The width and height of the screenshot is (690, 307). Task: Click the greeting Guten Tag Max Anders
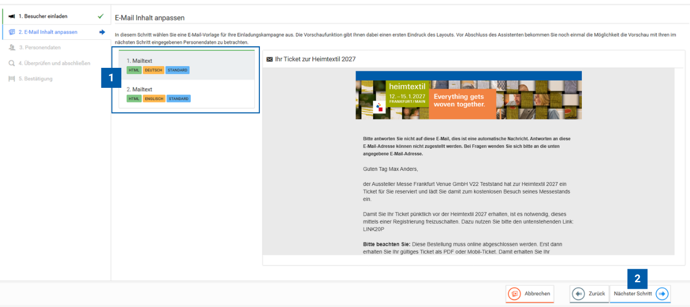tap(390, 169)
